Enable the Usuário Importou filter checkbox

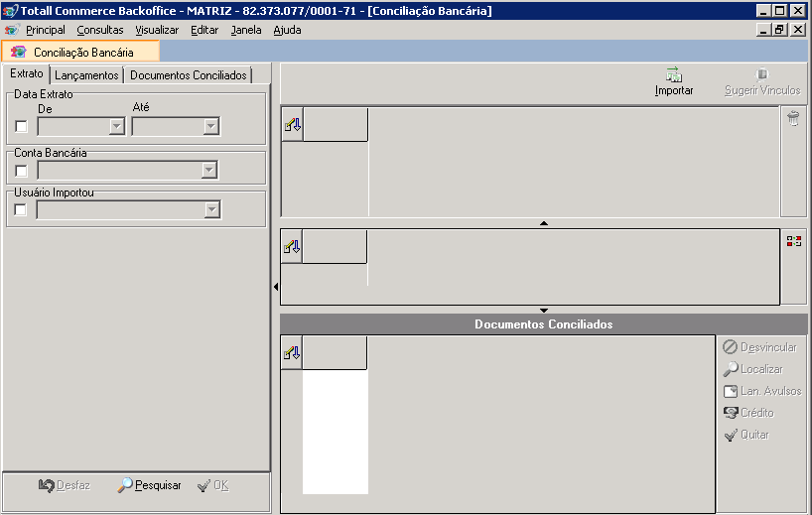20,209
